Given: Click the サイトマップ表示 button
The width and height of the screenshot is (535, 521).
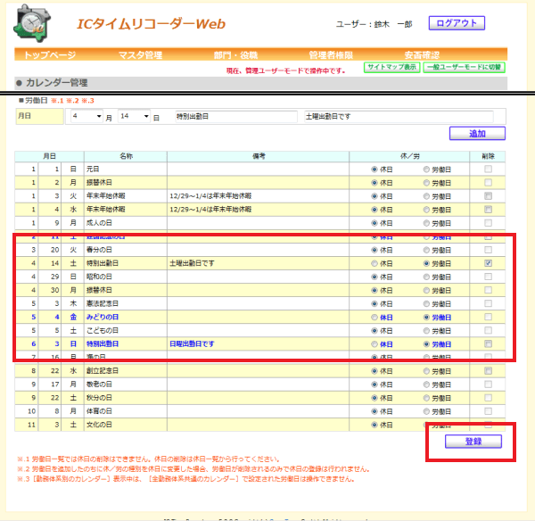Looking at the screenshot, I should tap(391, 67).
